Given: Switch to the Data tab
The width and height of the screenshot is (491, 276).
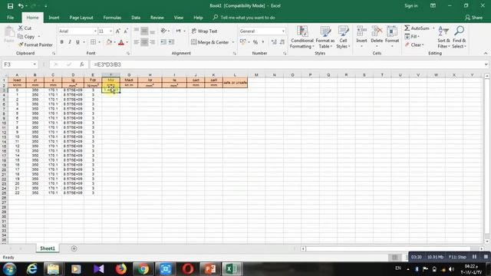Looking at the screenshot, I should (x=136, y=18).
